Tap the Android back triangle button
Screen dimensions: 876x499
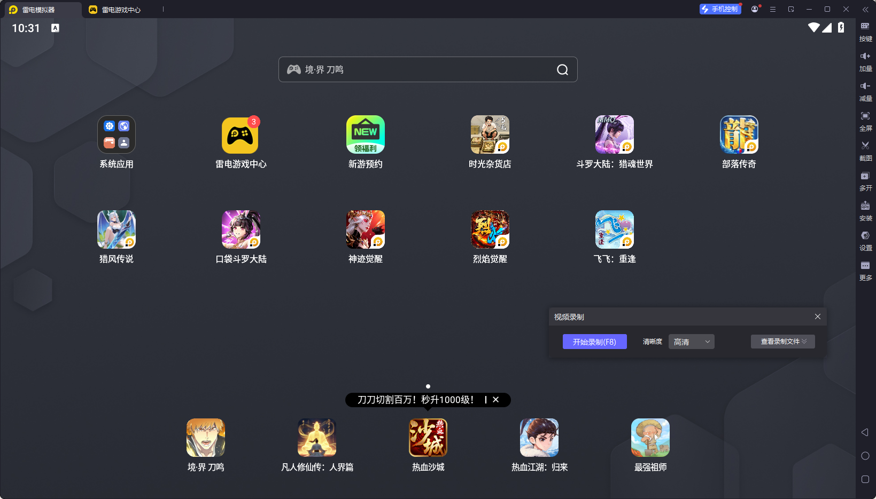coord(865,432)
